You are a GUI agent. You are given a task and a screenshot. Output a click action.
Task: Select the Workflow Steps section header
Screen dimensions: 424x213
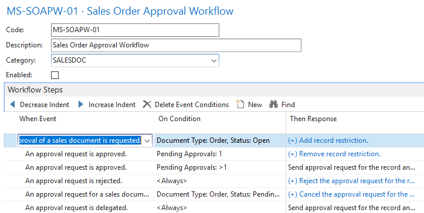[35, 90]
